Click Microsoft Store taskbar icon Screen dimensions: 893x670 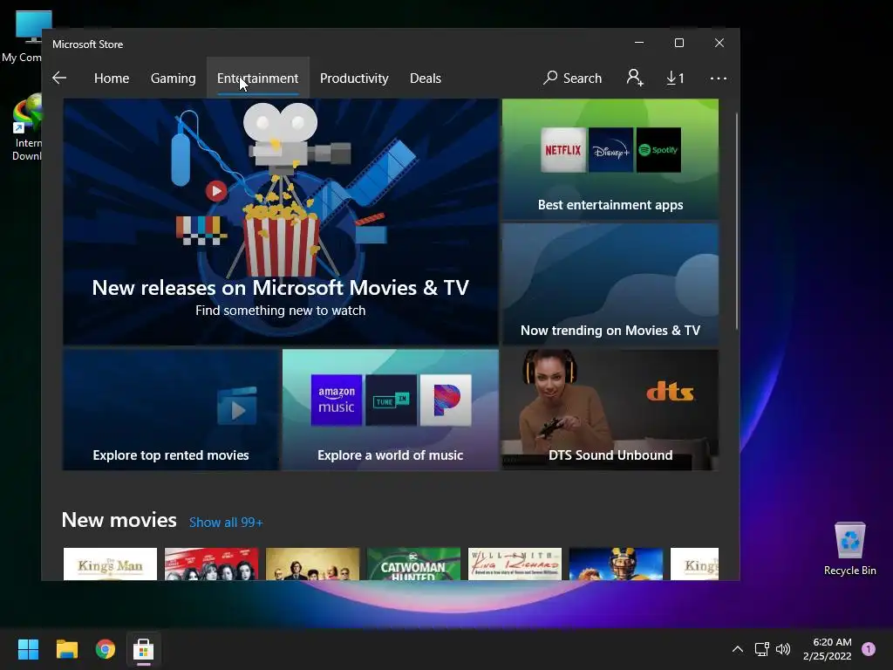144,649
